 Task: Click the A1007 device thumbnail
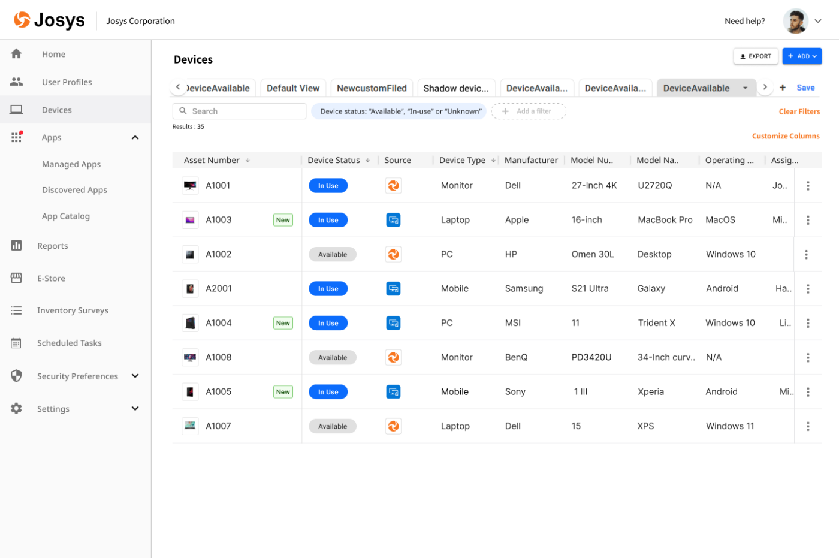coord(190,426)
